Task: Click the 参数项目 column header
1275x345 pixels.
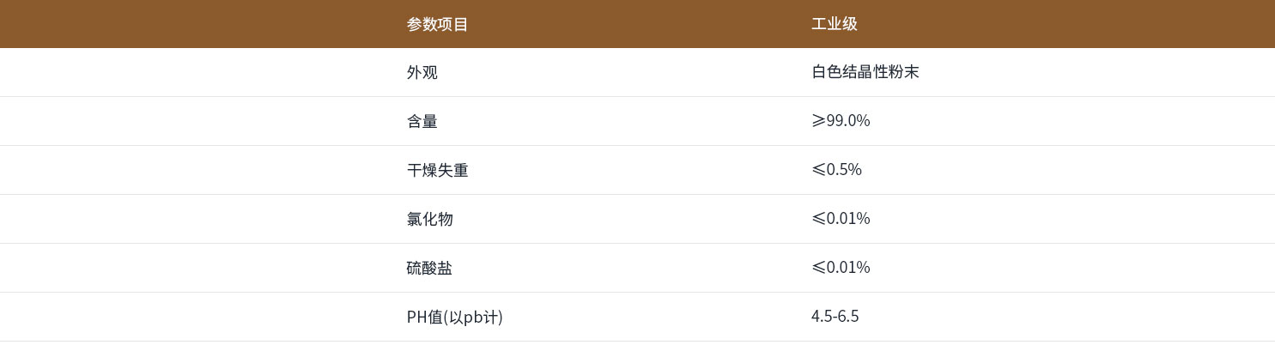Action: [437, 24]
